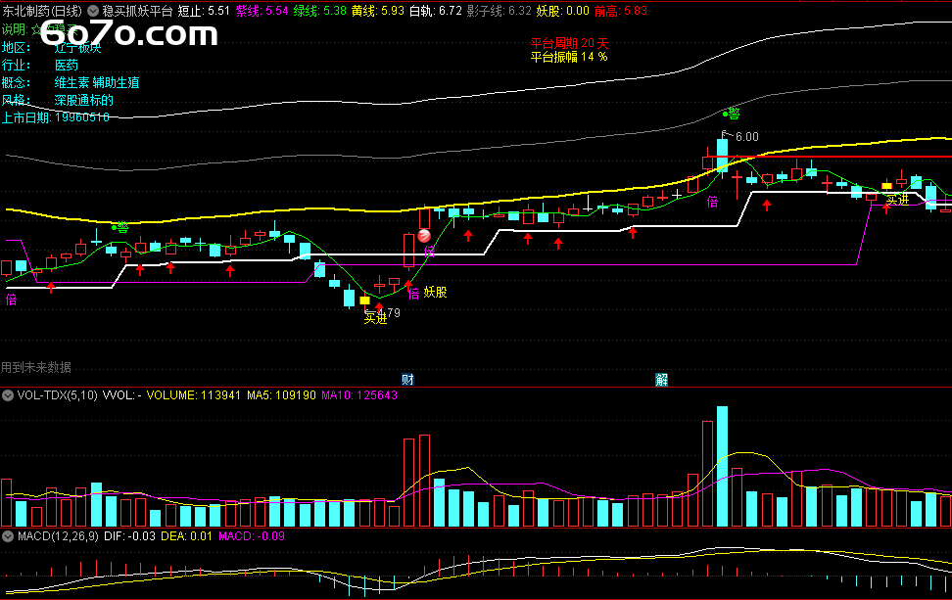952x600 pixels.
Task: Click the 短止: 5.51 value
Action: [204, 11]
